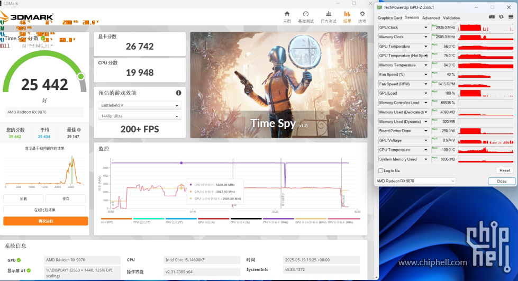Switch to the Validation tab

click(451, 18)
